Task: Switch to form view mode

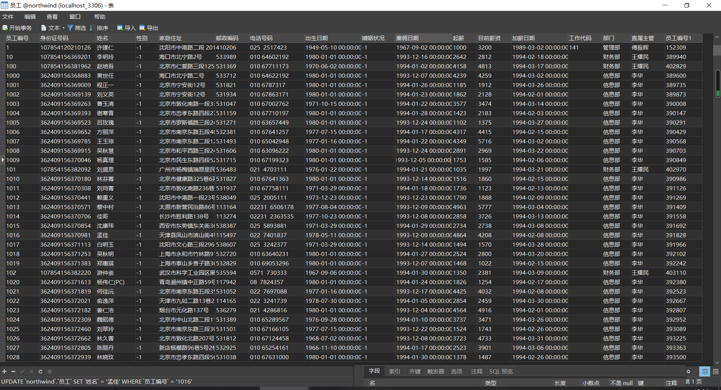Action: coord(715,372)
